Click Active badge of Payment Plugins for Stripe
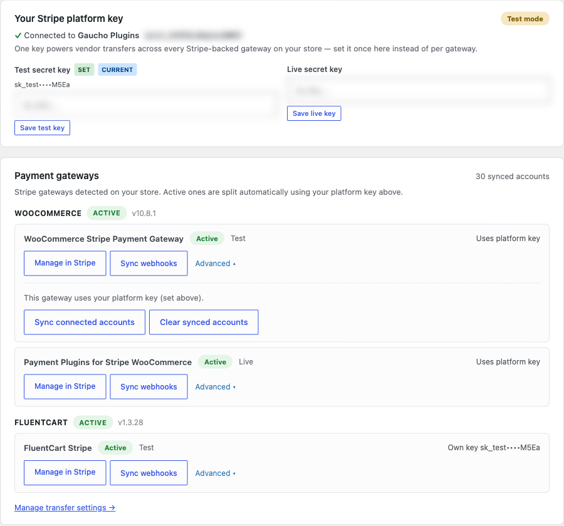 215,362
